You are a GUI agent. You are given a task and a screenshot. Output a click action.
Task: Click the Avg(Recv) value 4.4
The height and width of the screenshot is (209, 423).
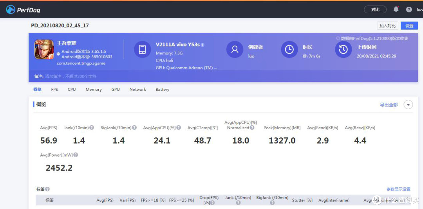click(360, 141)
